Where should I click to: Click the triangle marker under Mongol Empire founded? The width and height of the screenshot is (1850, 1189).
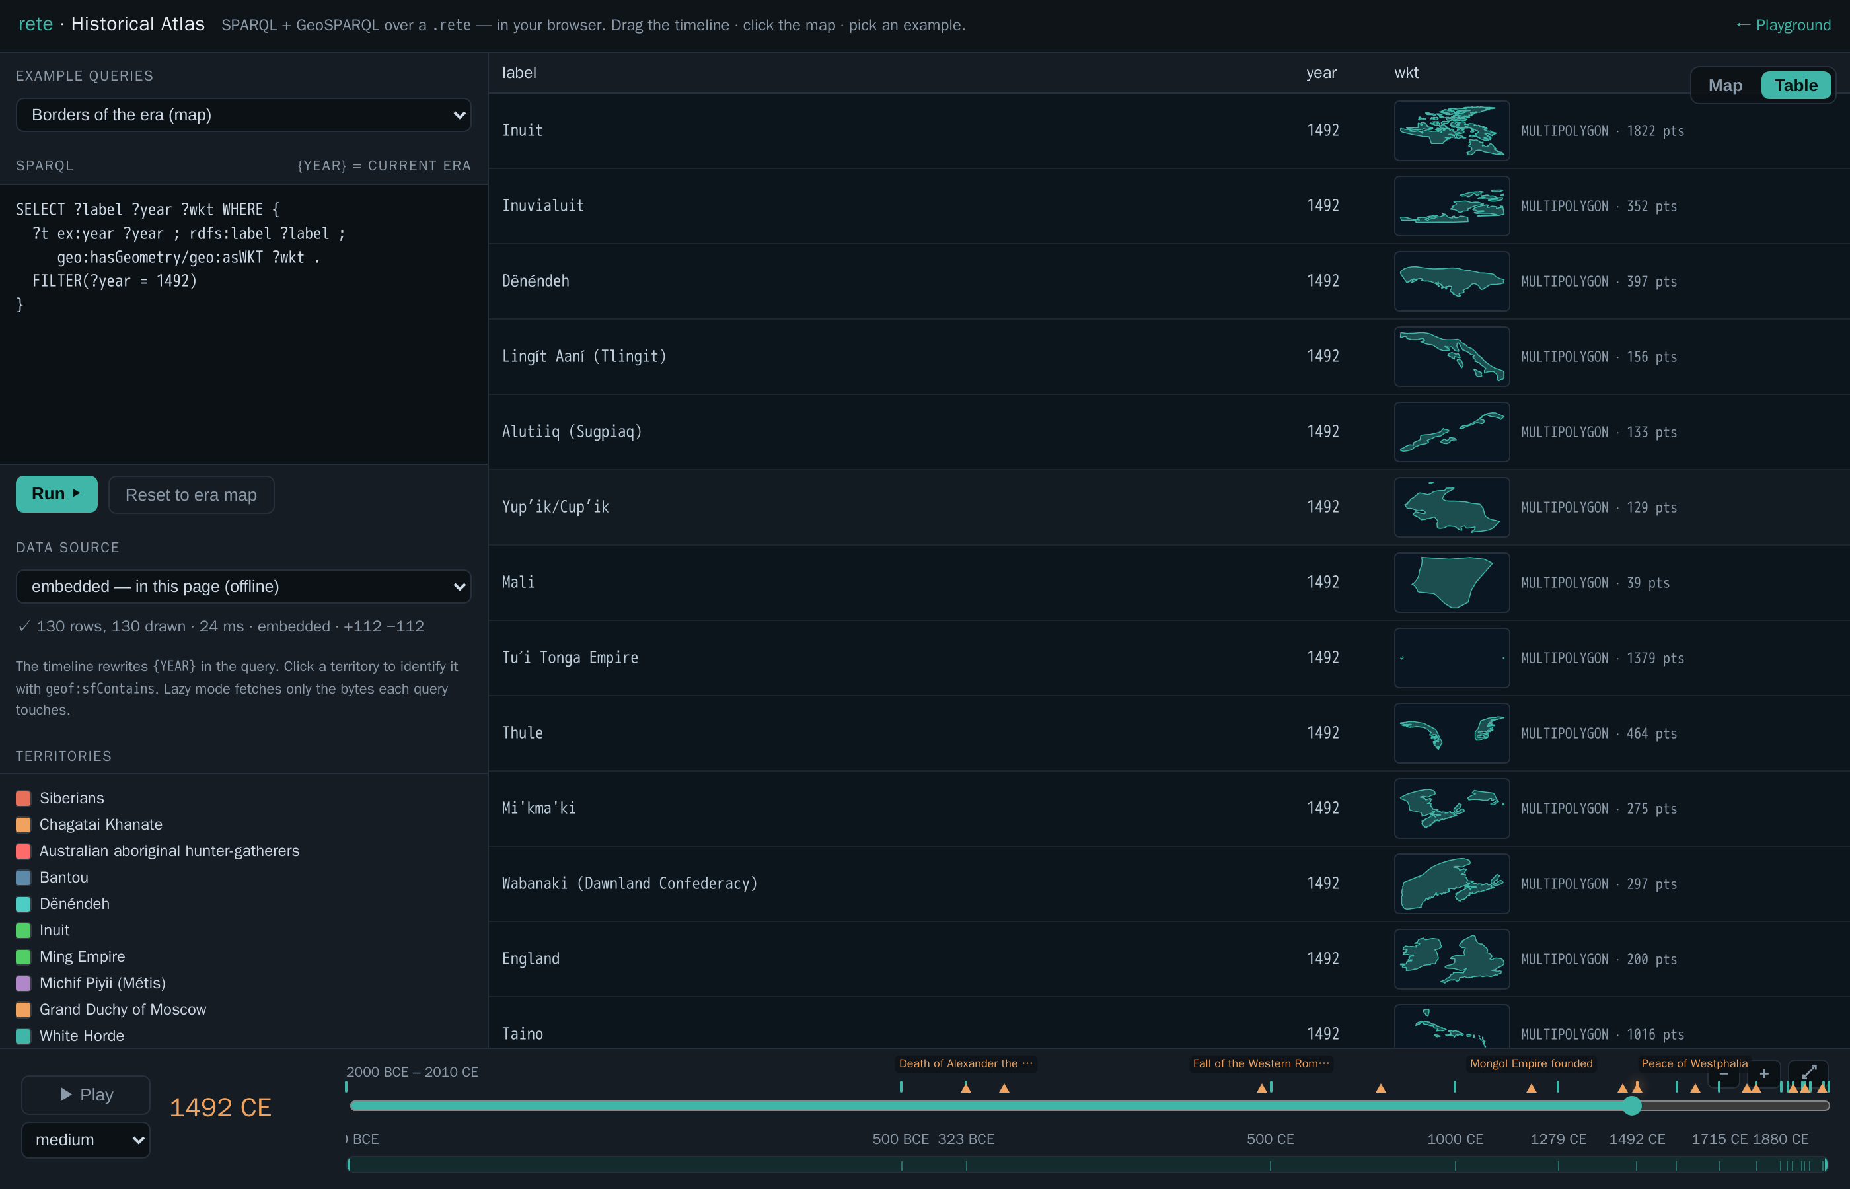click(x=1531, y=1089)
